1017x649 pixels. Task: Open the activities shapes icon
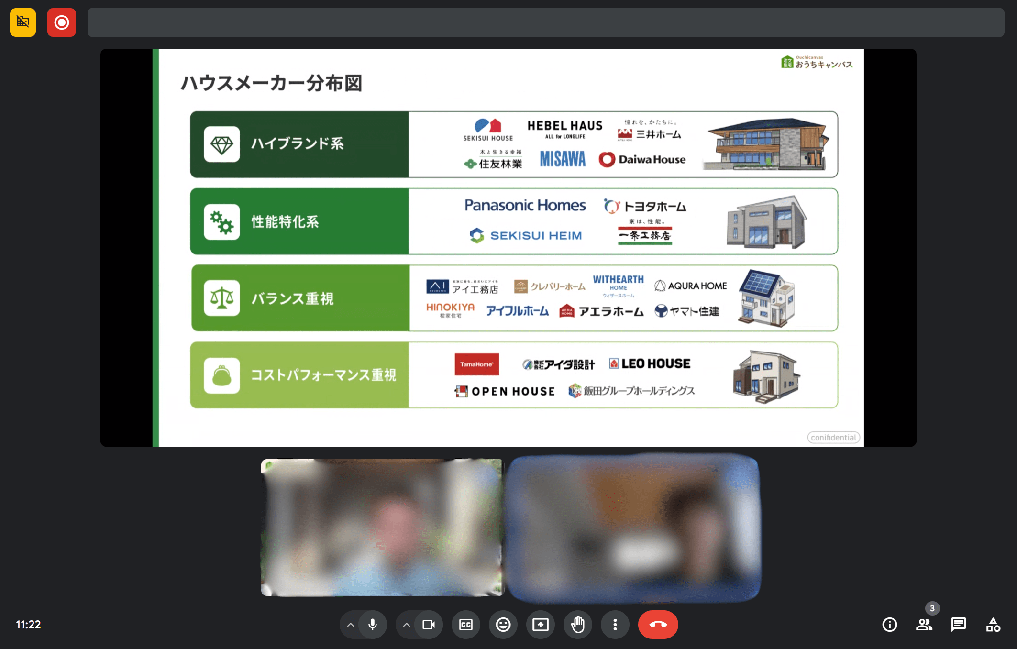[x=993, y=625]
